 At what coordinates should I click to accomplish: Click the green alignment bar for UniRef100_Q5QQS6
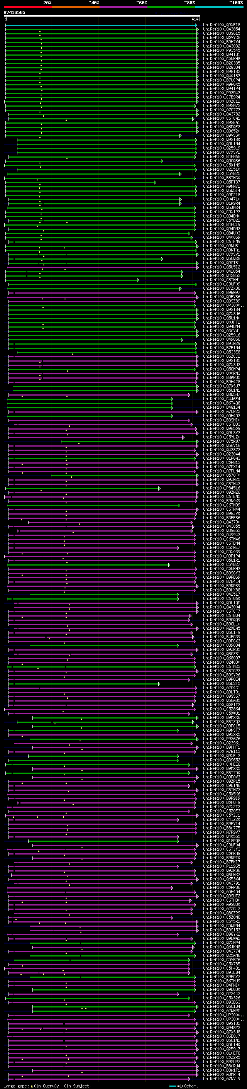85,161
